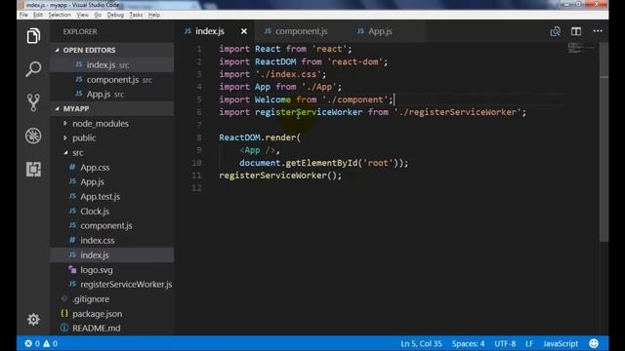This screenshot has width=625, height=351.
Task: Collapse the MYAPP folder section
Action: click(112, 108)
